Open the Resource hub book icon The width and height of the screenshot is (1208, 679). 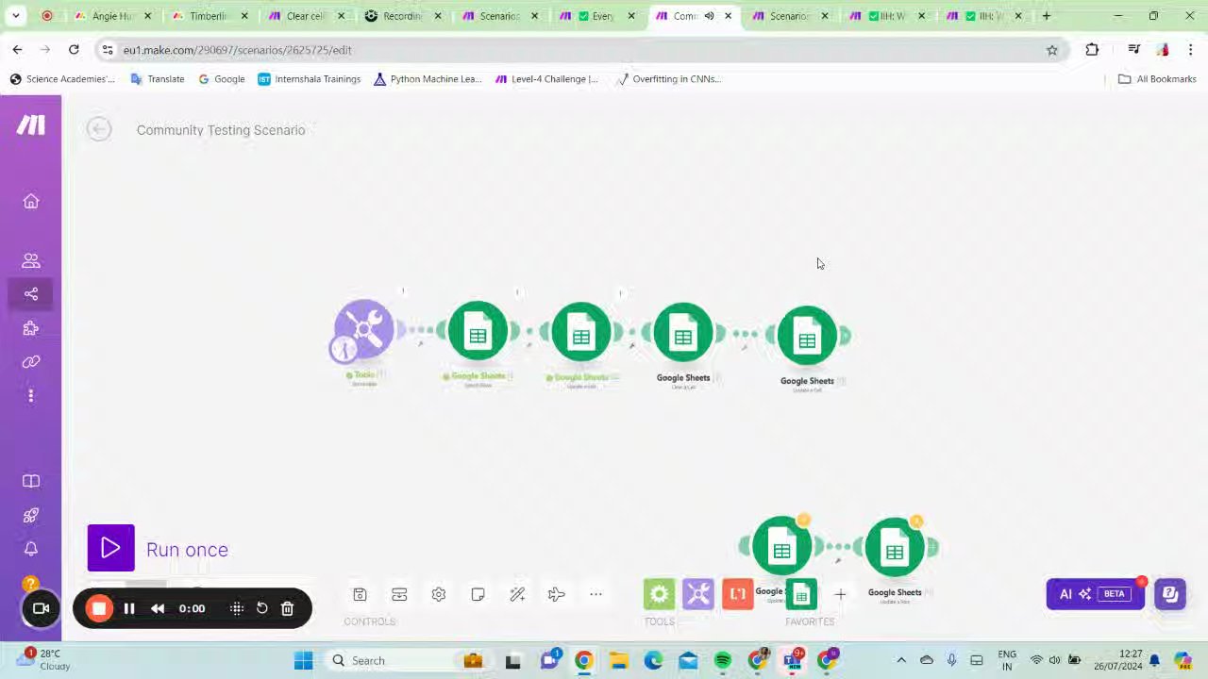click(31, 481)
